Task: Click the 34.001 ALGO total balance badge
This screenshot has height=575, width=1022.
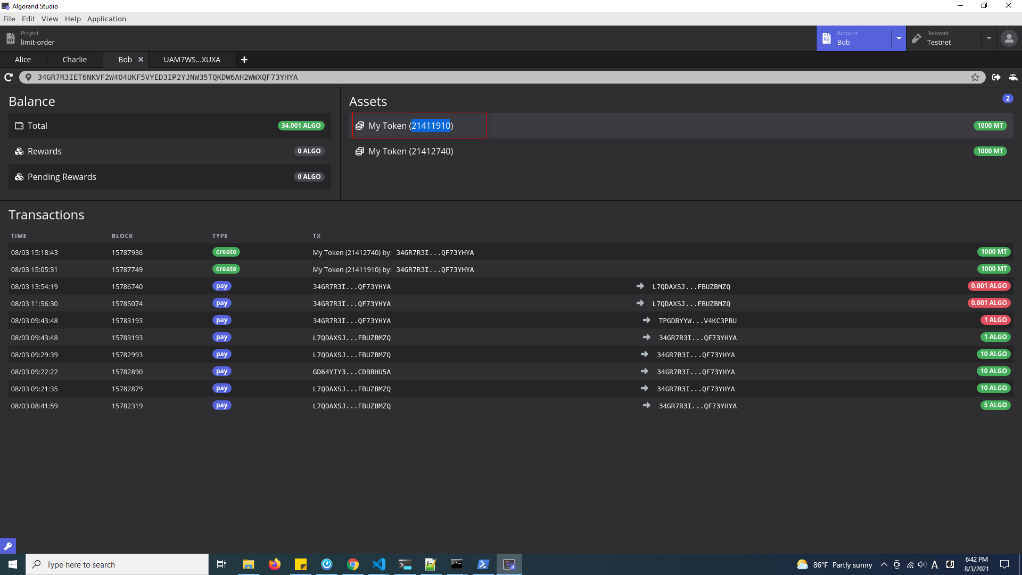Action: (301, 126)
